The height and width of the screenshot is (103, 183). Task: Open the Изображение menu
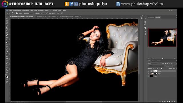tap(26, 11)
